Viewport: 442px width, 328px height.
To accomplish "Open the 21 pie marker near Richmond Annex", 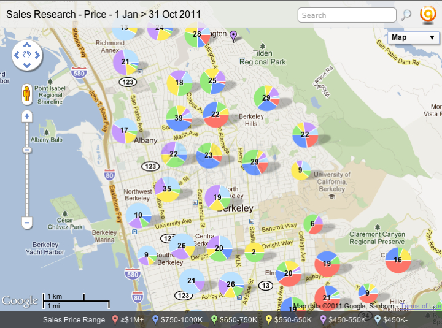I will (126, 62).
